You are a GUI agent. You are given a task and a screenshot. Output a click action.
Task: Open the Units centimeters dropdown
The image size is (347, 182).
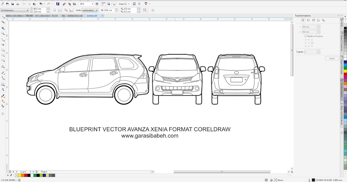[97, 10]
